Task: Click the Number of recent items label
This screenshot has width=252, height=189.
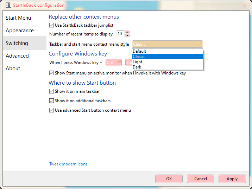Action: (x=82, y=34)
